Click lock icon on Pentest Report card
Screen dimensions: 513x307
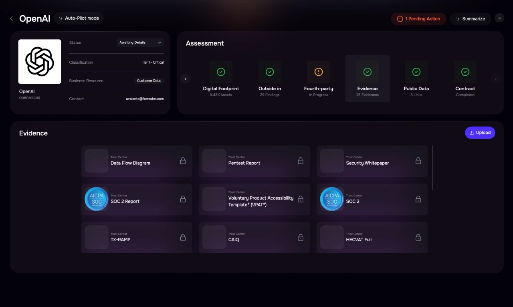click(x=301, y=161)
